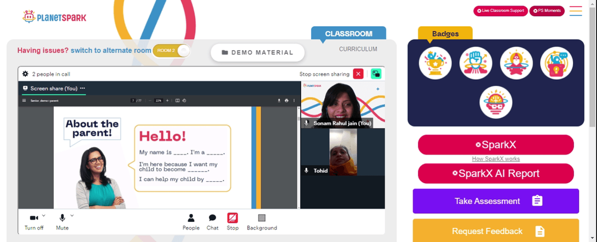Click the PDF zoom percentage field

[x=158, y=101]
